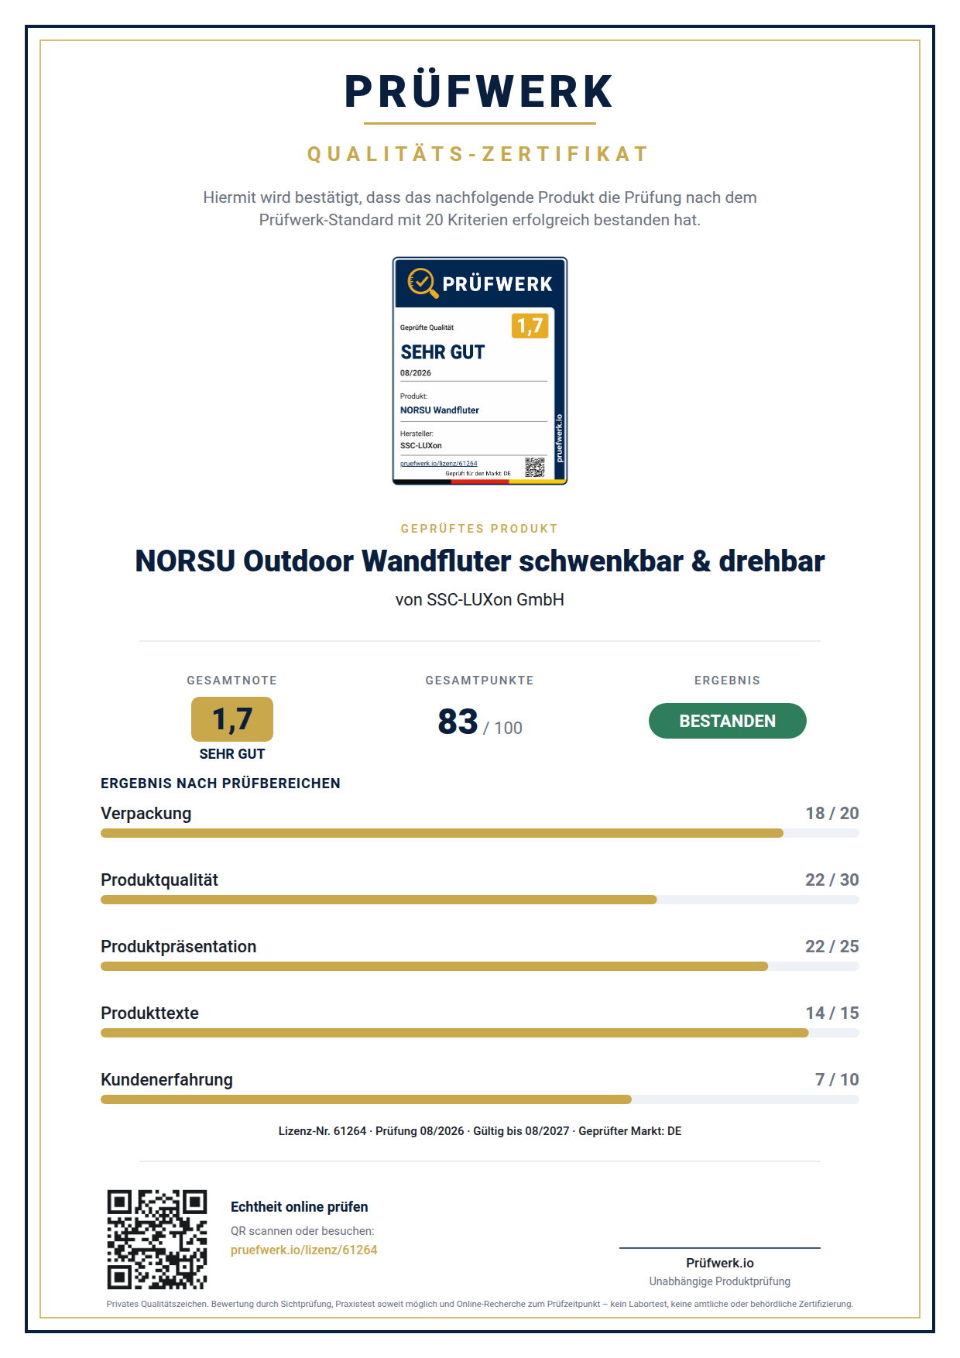
Task: Click the Produkttexte category label
Action: point(150,1013)
